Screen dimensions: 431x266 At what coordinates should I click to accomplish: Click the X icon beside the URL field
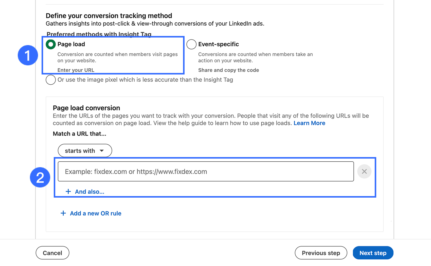click(364, 172)
